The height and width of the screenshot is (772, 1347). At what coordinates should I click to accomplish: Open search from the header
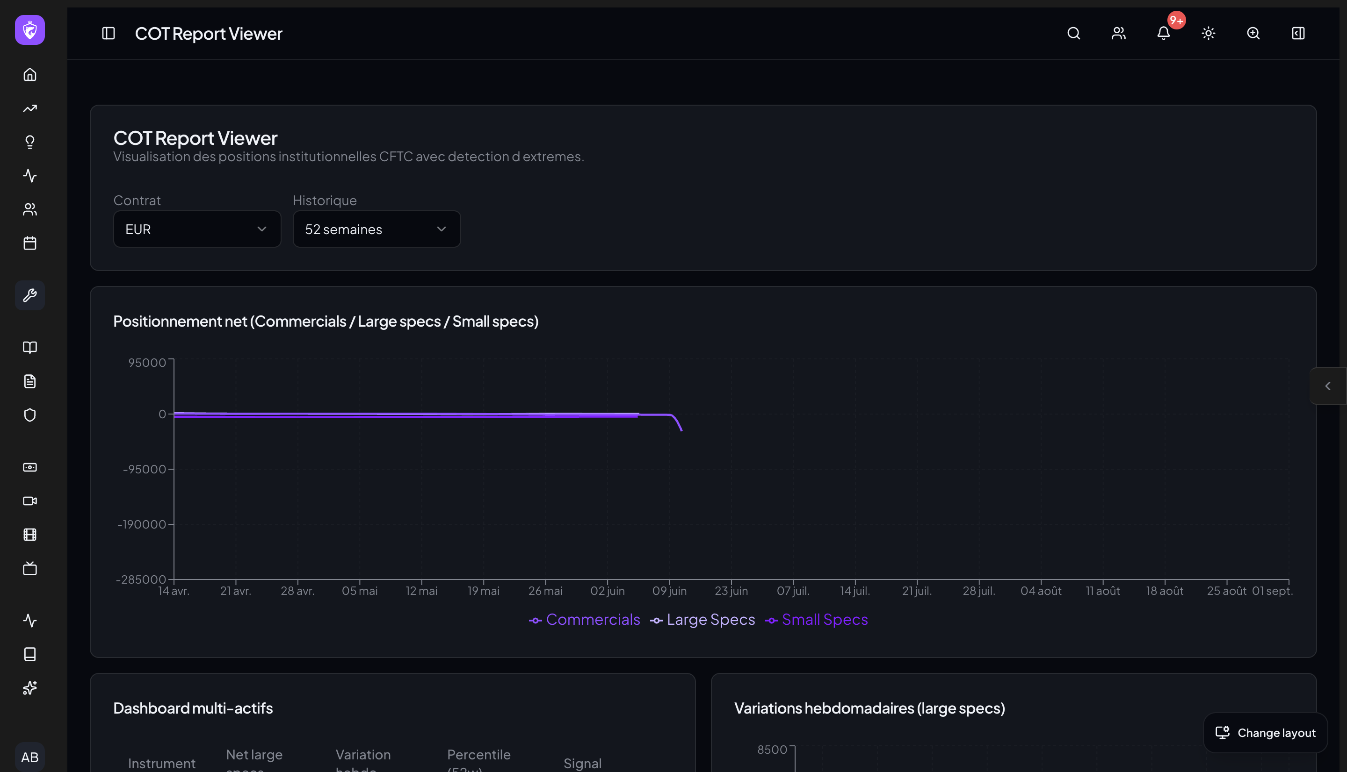coord(1073,33)
